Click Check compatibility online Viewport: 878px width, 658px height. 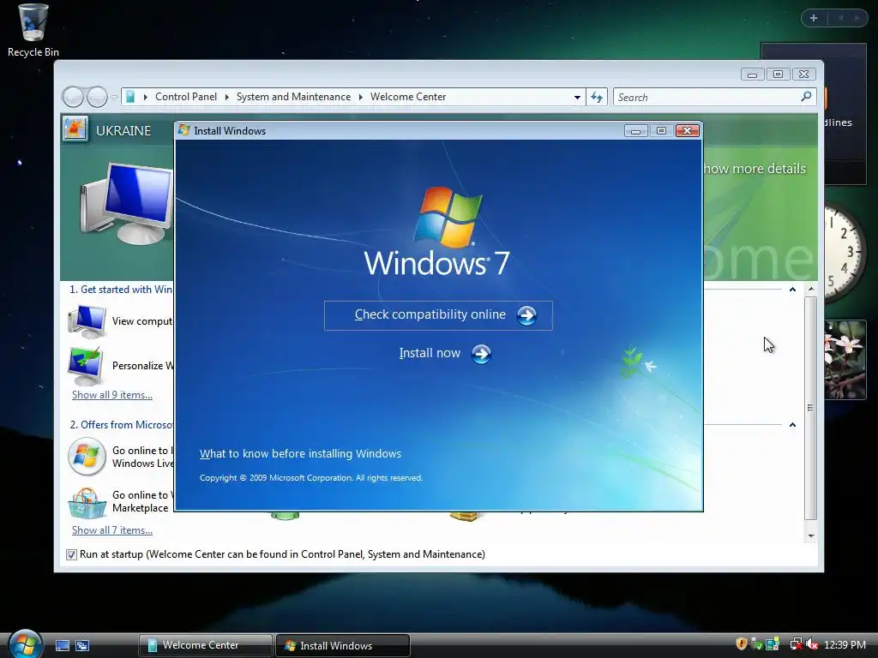(438, 315)
